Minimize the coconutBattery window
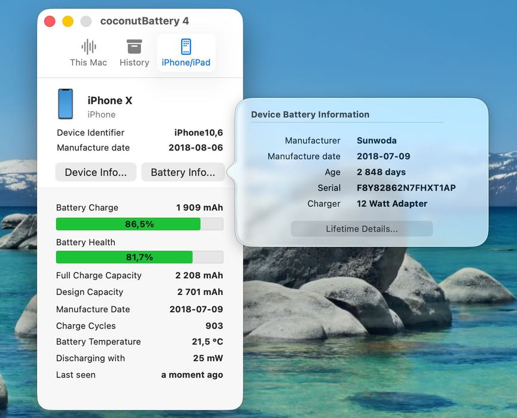The height and width of the screenshot is (418, 517). point(68,21)
